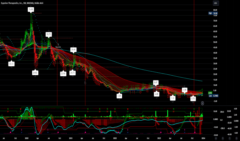This screenshot has height=141, width=240.
Task: Click the 4.00 indicator scale value
Action: pos(236,109)
